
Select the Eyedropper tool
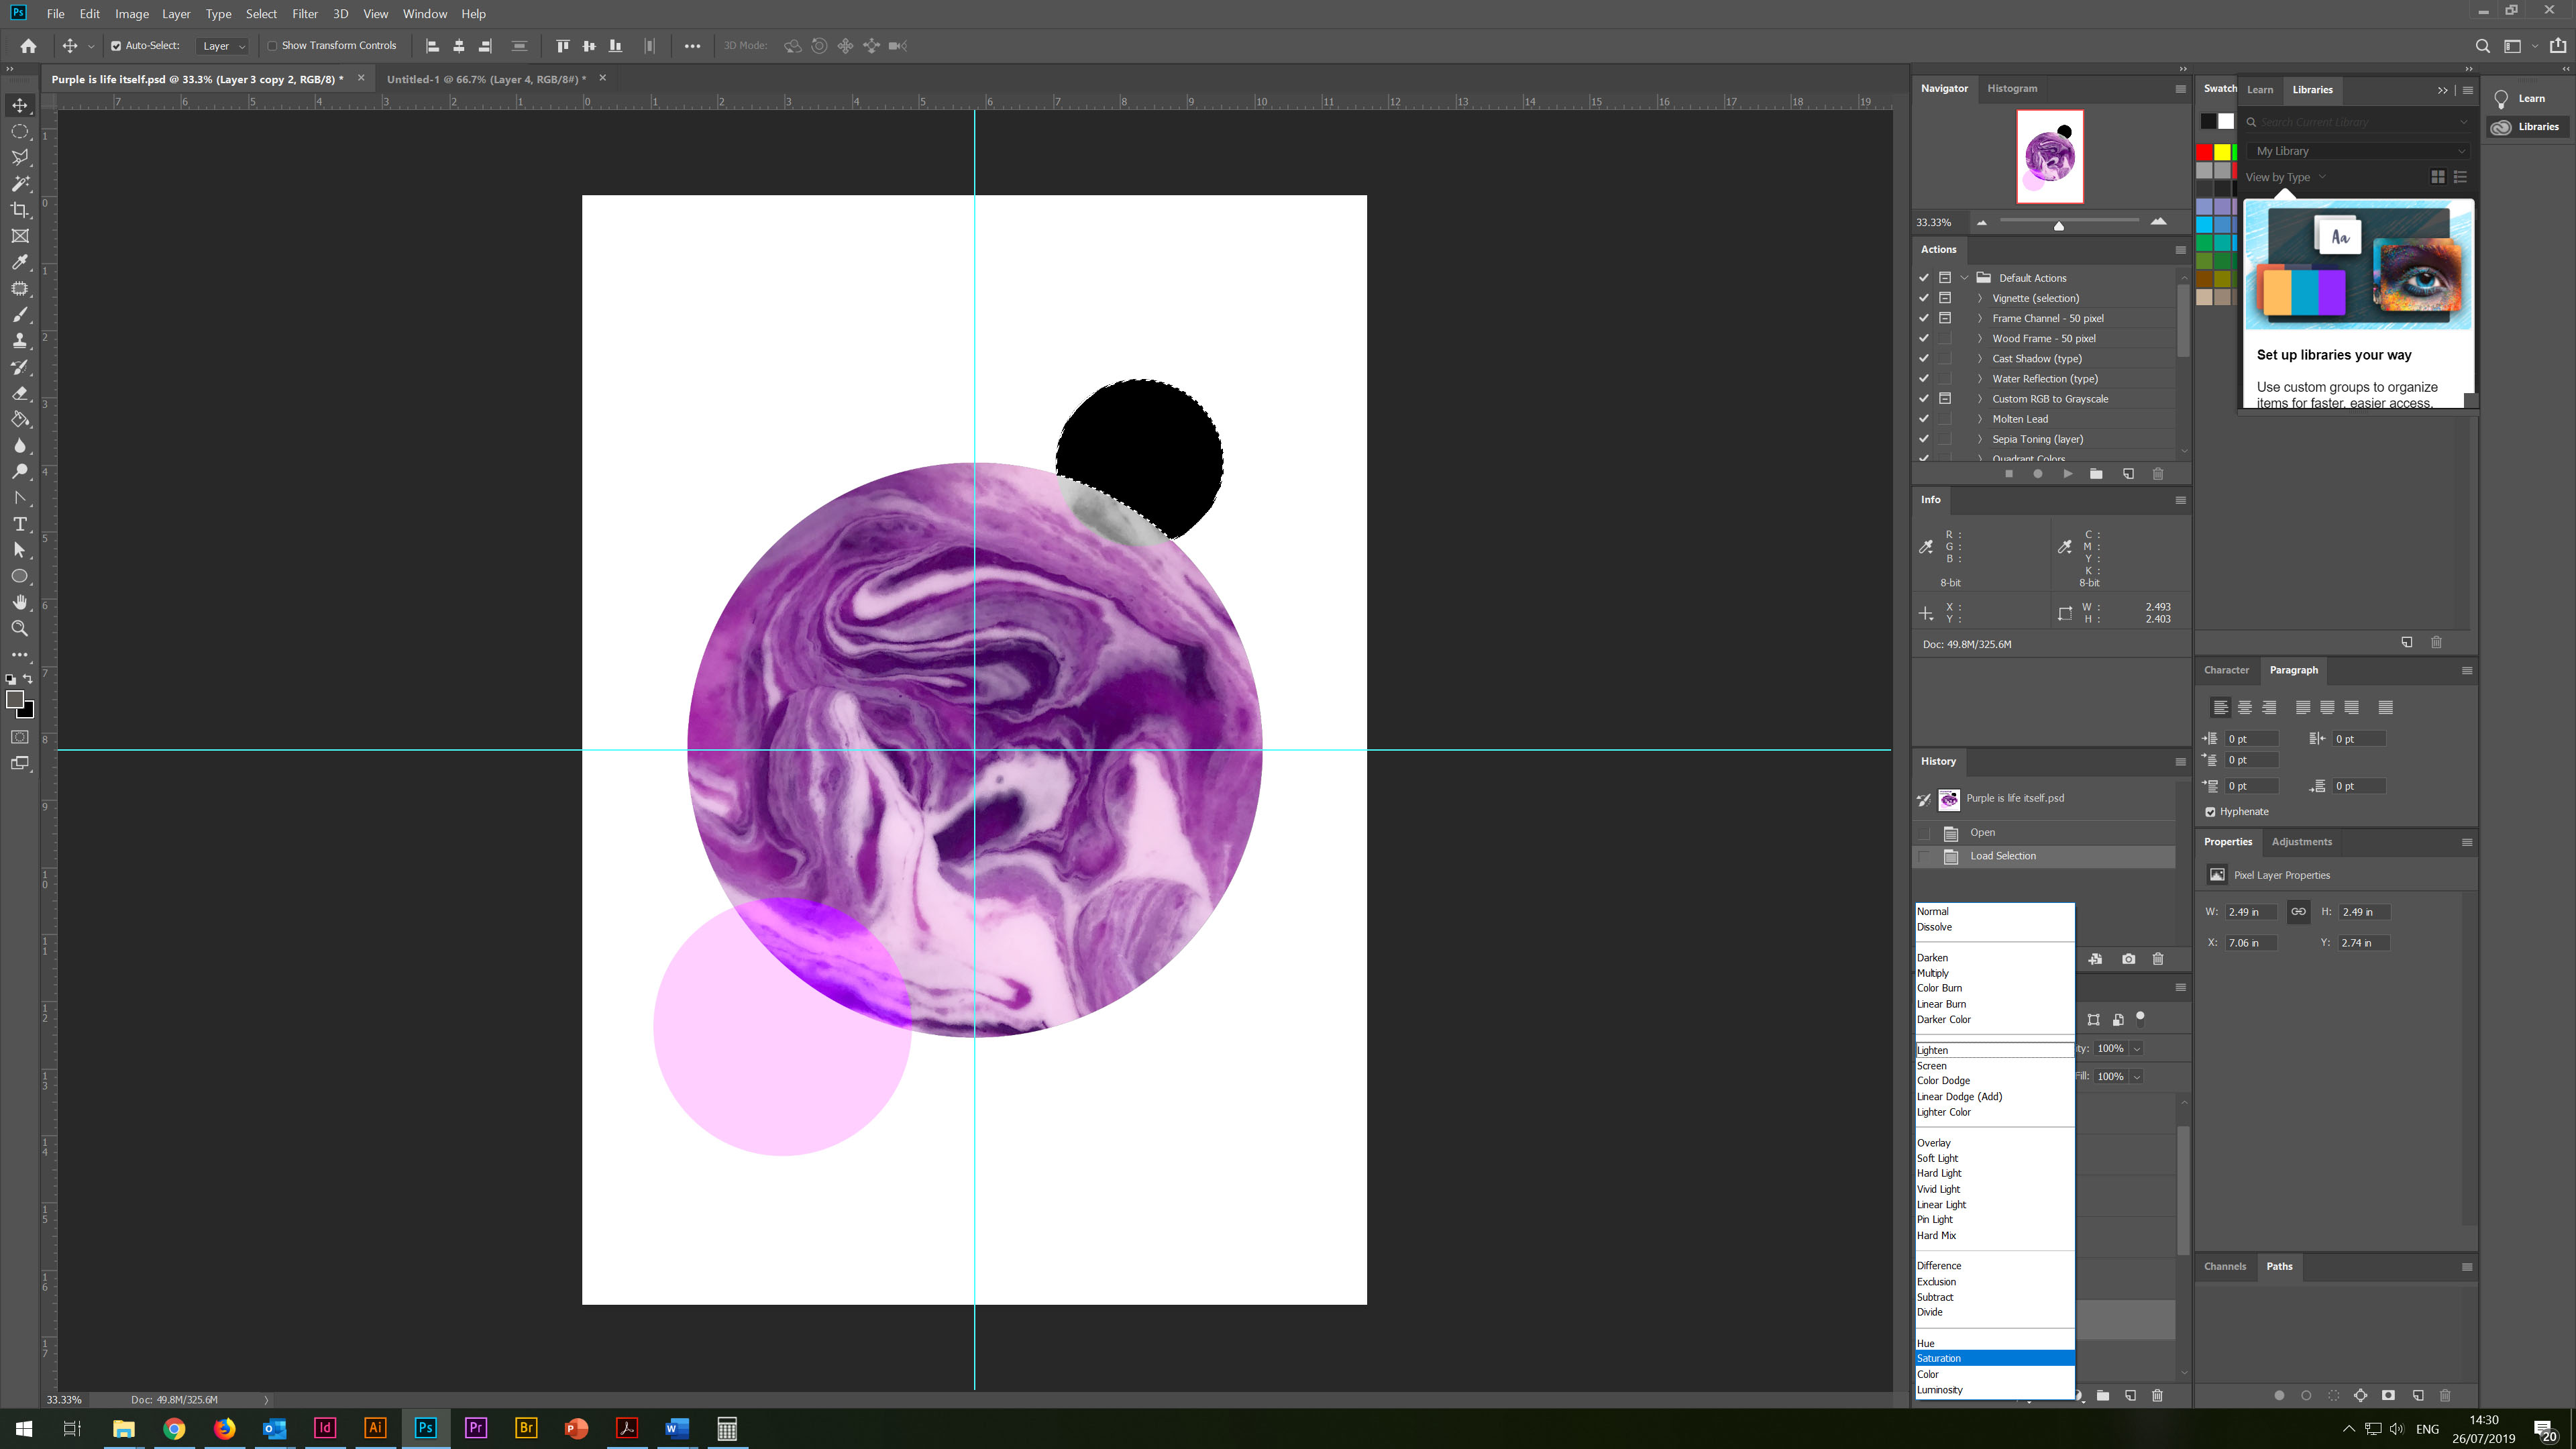click(20, 262)
